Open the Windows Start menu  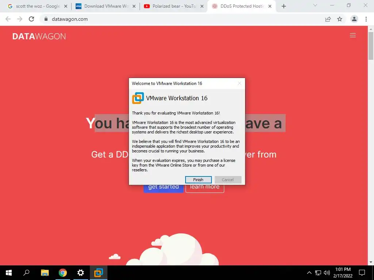coord(9,273)
